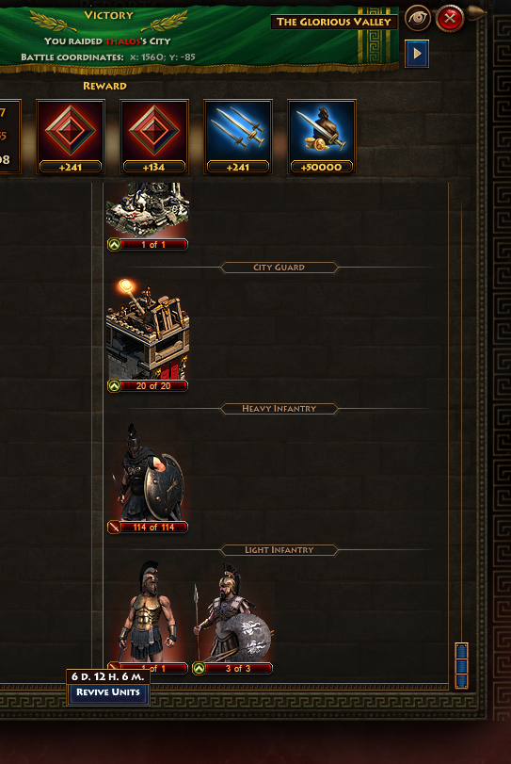Select the first red gem +241 reward

[71, 137]
